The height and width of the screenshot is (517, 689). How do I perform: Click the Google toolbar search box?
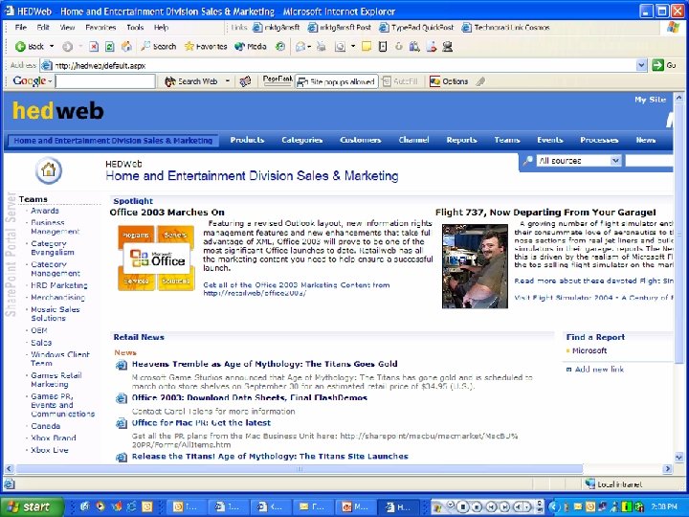(x=105, y=80)
